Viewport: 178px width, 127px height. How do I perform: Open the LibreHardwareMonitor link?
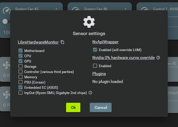38,42
